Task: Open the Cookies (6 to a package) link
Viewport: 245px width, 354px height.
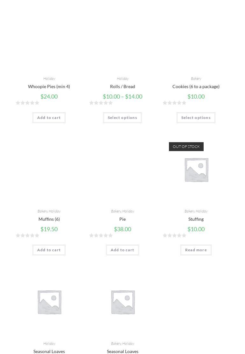Action: click(196, 87)
